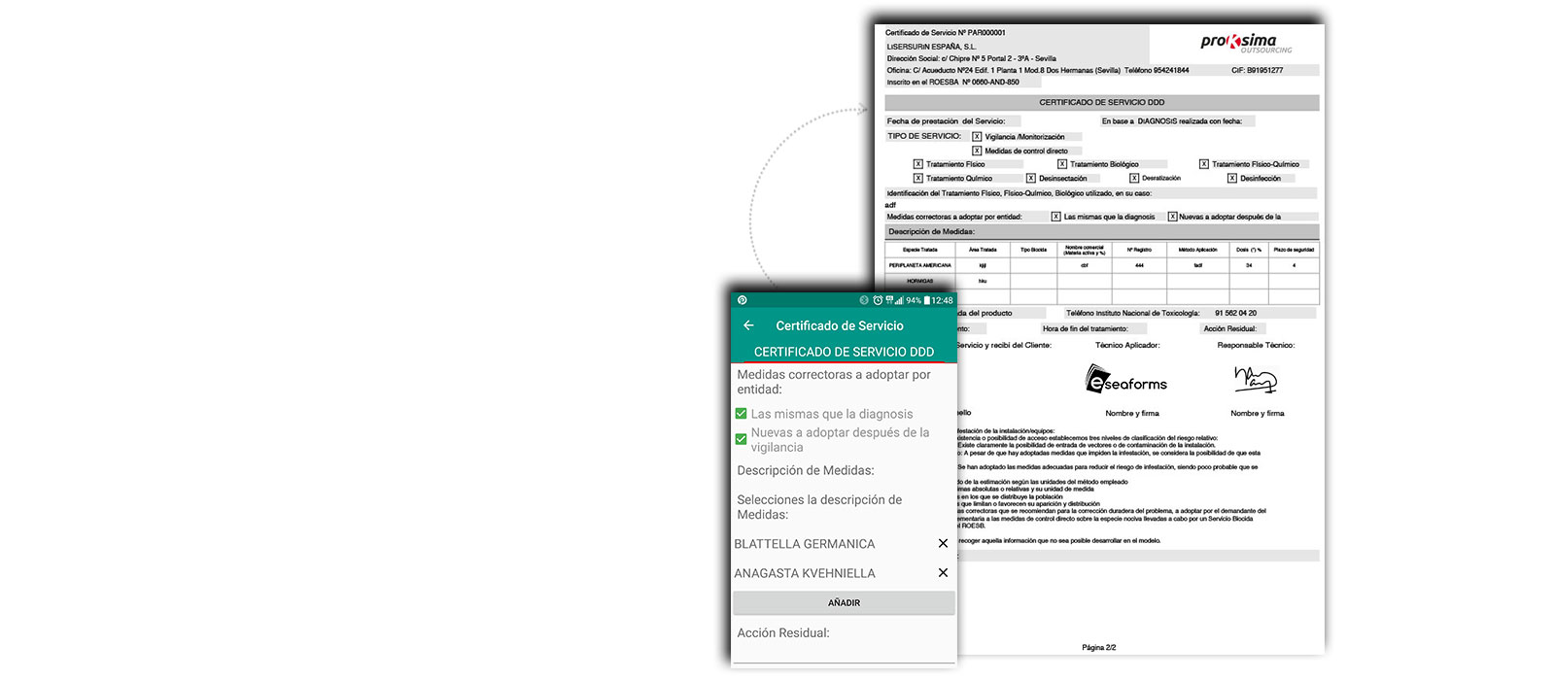Click 'Página 2/2' at the document bottom

1099,647
